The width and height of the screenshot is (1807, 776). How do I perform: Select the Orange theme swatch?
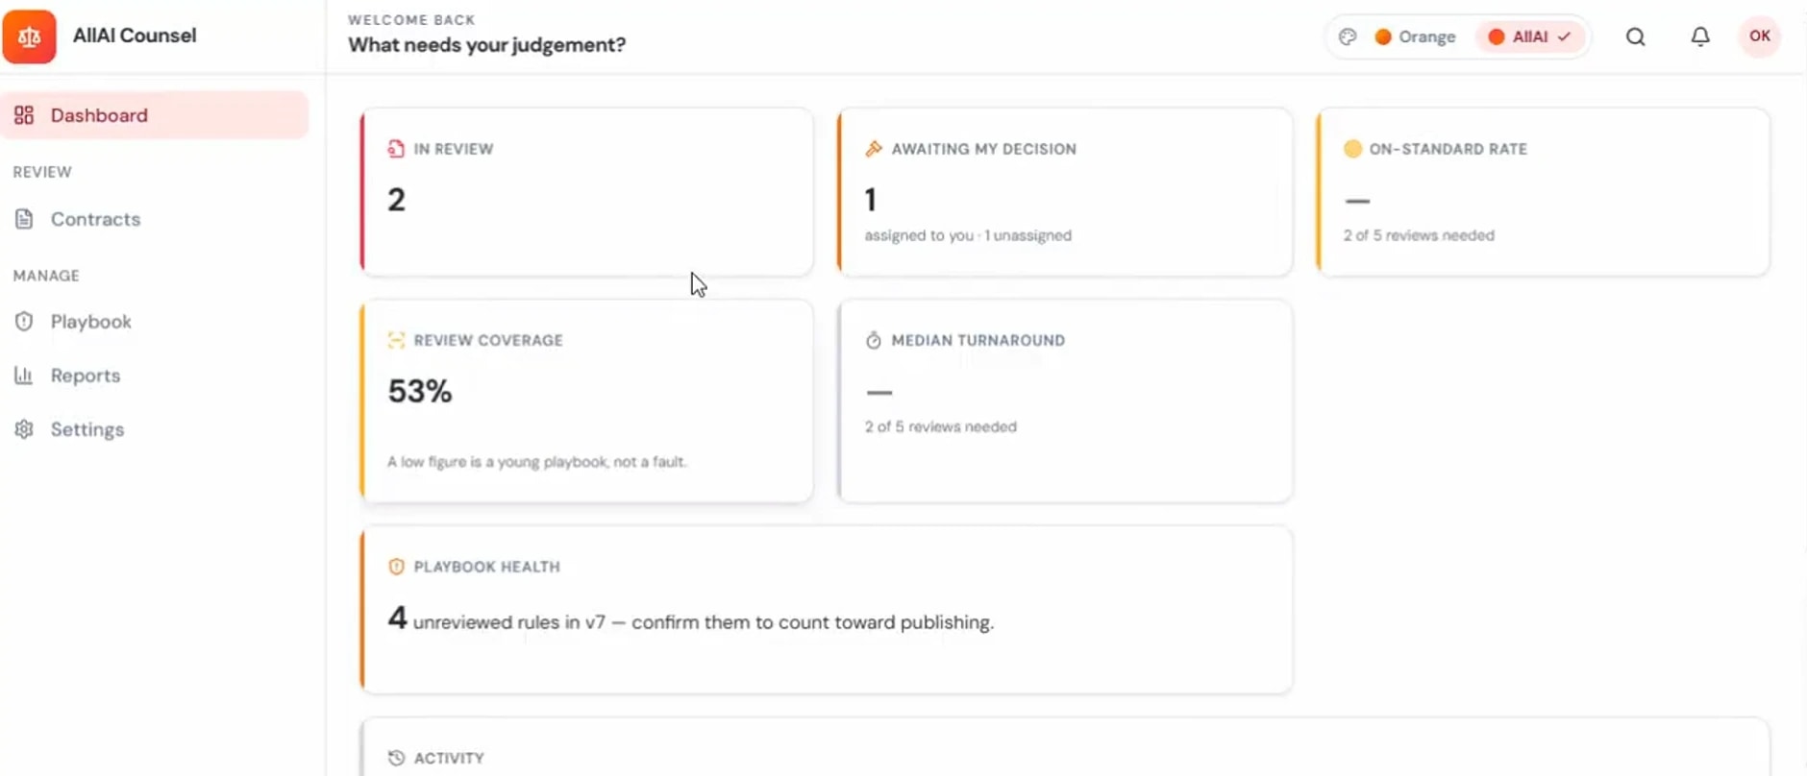[1415, 36]
